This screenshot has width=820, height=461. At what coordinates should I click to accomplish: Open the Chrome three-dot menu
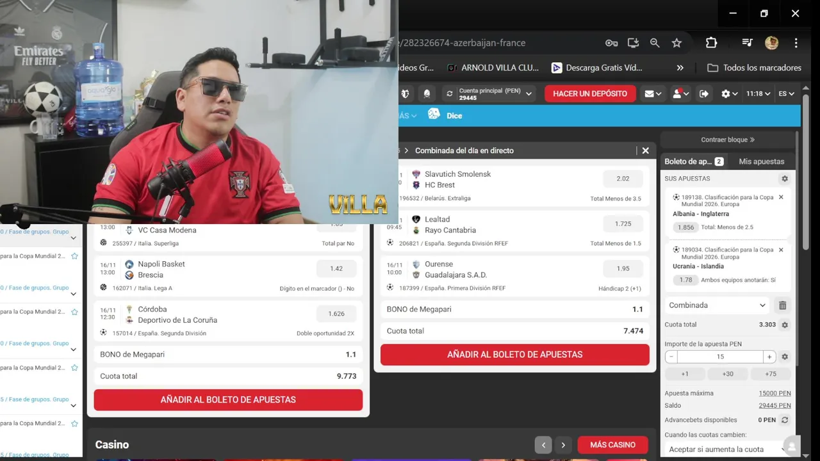[796, 43]
